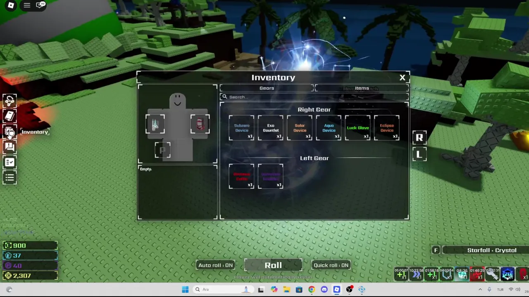Click the 158:12:31 key buff icon
Image resolution: width=529 pixels, height=297 pixels.
pos(493,274)
